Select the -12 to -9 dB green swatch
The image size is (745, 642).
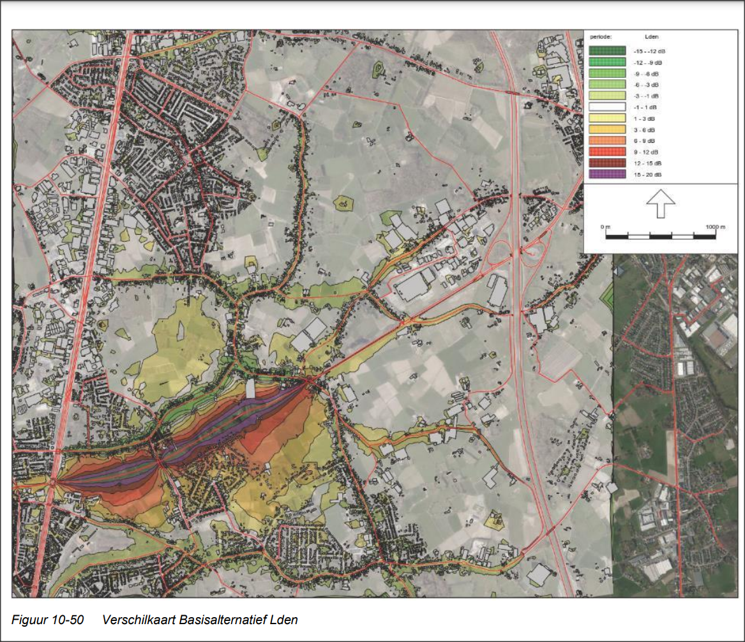(x=608, y=63)
